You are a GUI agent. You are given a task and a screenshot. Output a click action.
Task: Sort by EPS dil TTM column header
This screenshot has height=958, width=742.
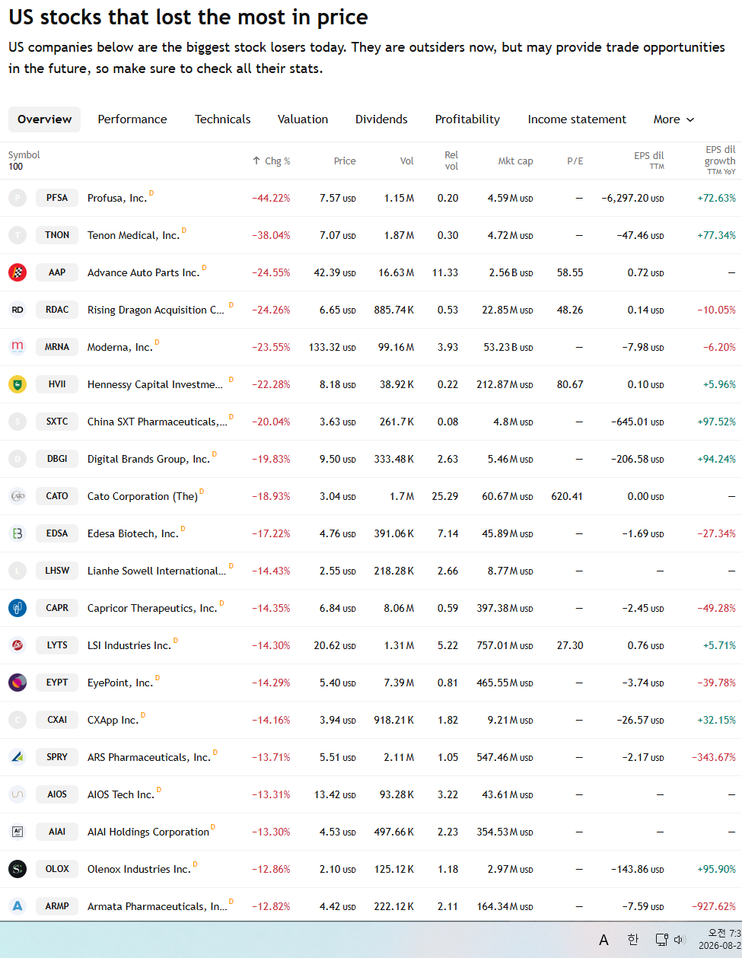(649, 160)
